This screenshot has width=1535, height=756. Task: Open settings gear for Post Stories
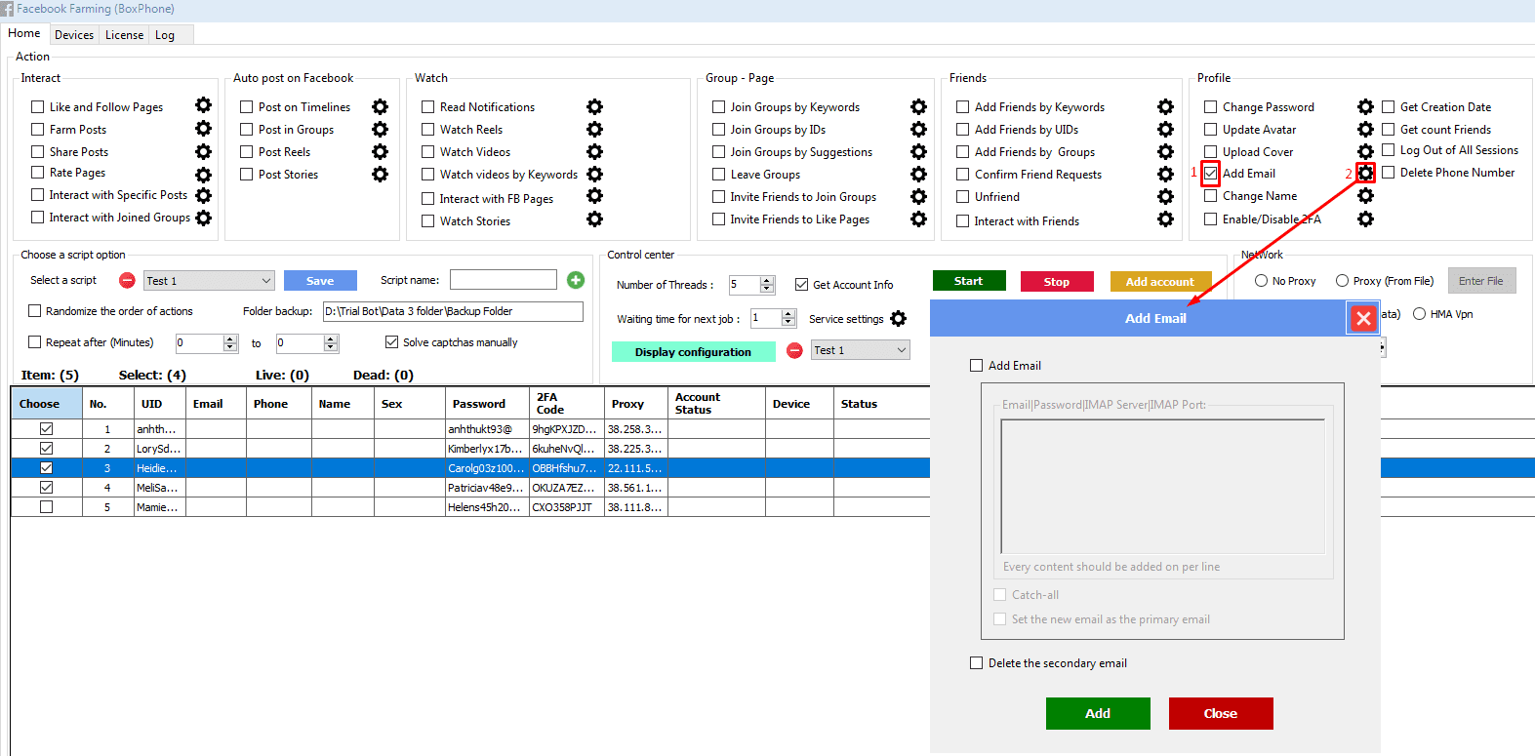tap(380, 174)
